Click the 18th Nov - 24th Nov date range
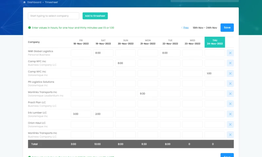 click(x=205, y=28)
